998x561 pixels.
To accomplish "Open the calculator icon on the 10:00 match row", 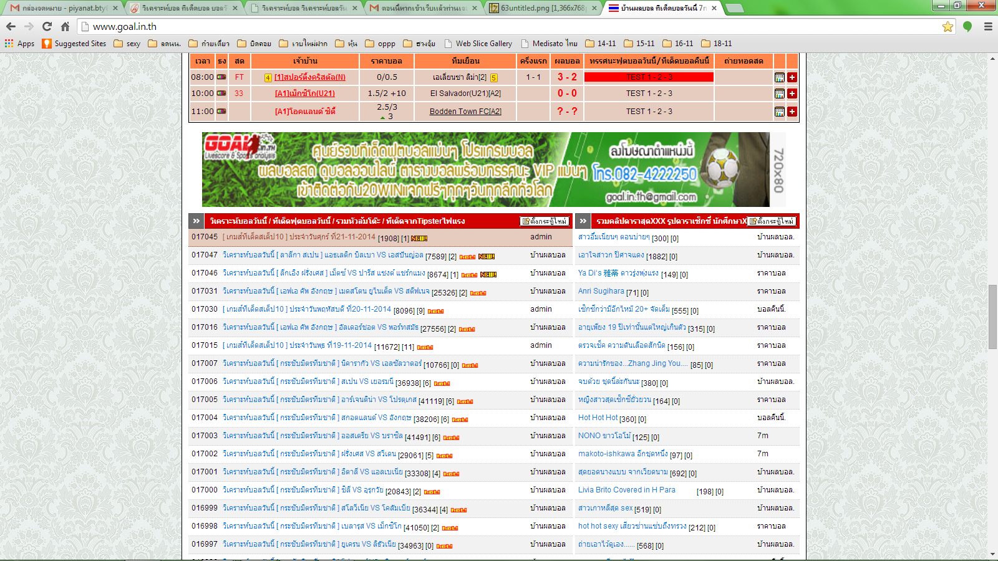I will 779,93.
